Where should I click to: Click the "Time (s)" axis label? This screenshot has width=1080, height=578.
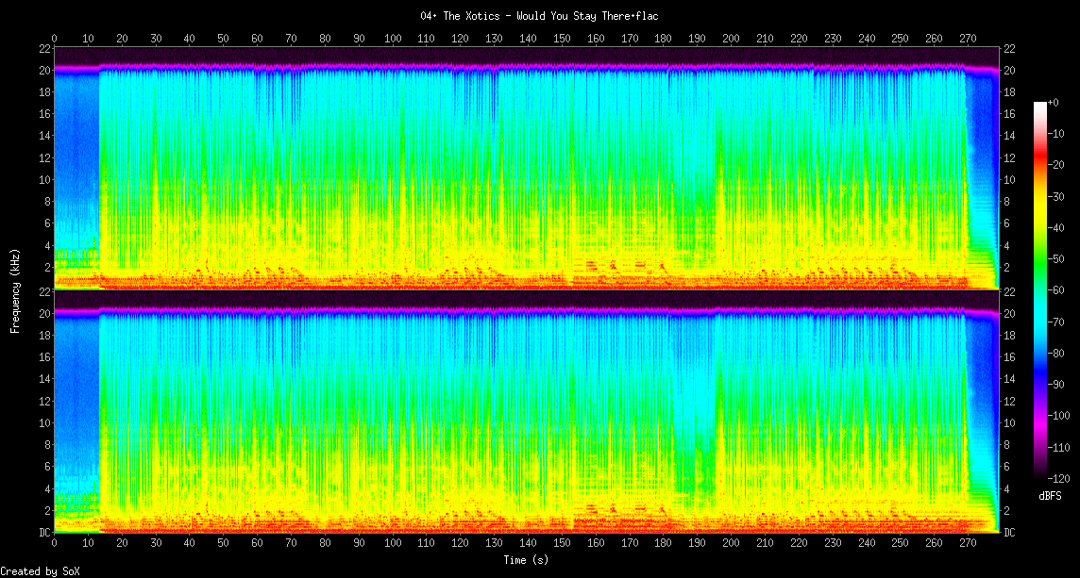525,560
